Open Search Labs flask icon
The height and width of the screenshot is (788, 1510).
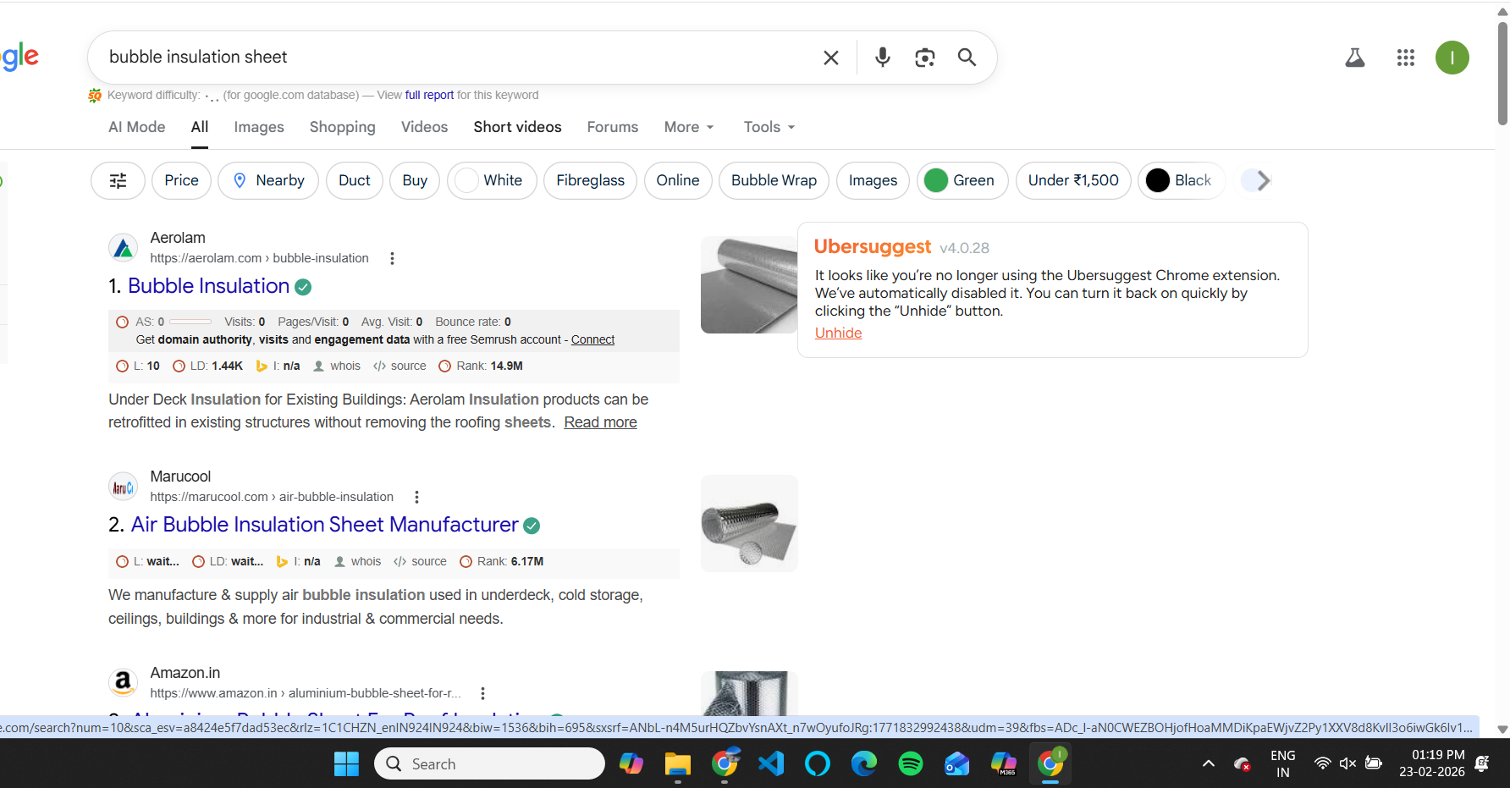click(x=1354, y=58)
